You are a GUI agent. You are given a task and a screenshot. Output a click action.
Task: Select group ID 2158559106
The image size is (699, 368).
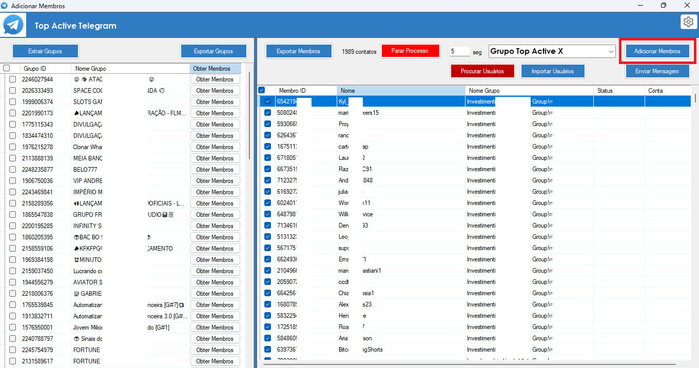[37, 249]
